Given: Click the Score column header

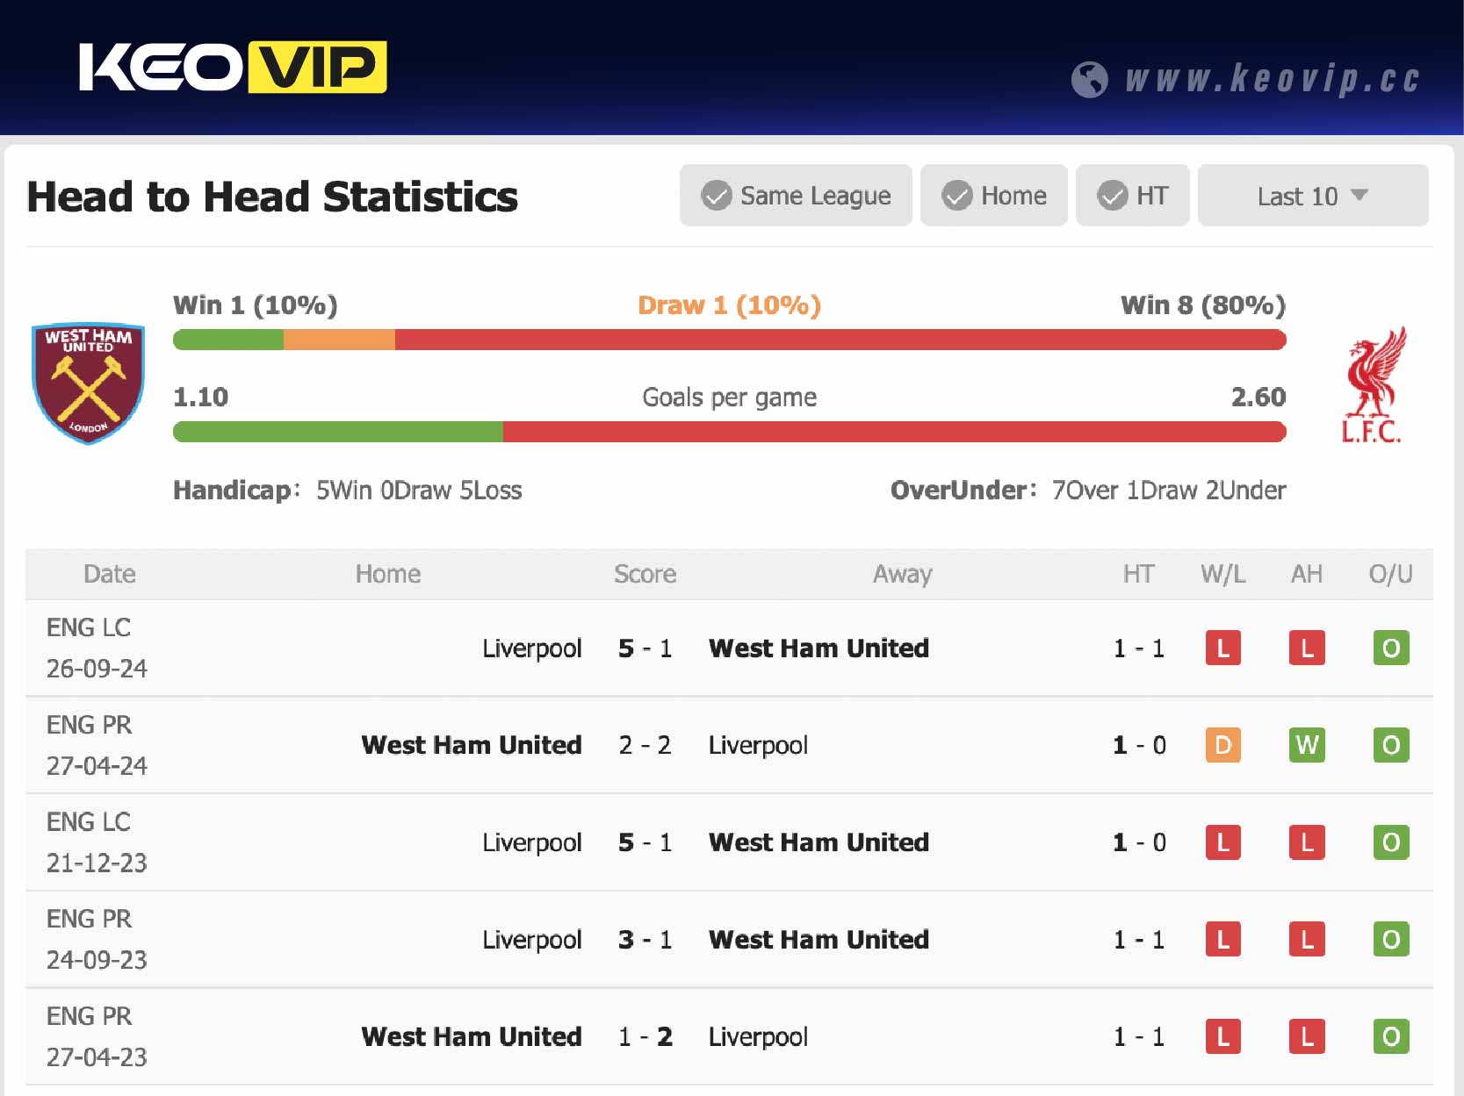Looking at the screenshot, I should click(x=645, y=574).
